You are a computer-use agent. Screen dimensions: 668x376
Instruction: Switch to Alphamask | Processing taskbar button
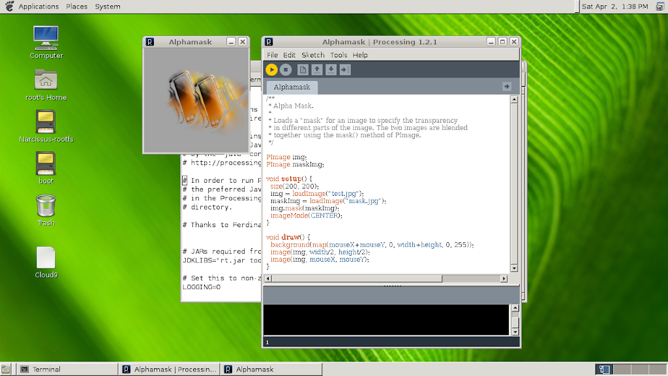pyautogui.click(x=170, y=369)
